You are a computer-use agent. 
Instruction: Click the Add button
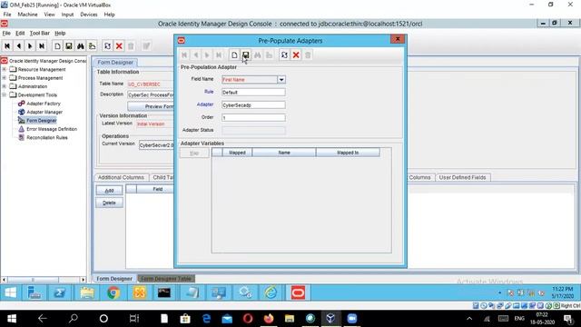109,191
